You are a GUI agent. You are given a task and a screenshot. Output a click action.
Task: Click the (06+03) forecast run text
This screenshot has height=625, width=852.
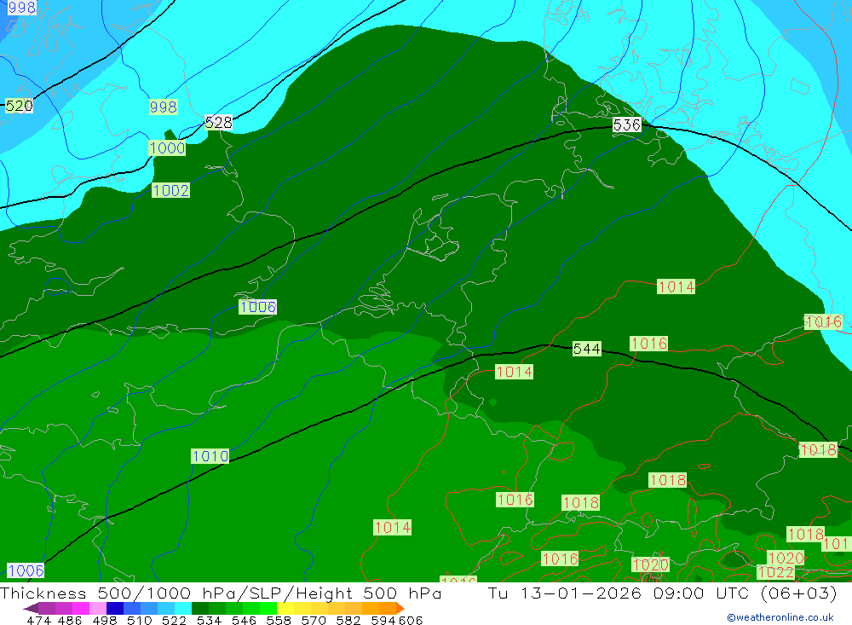point(799,593)
